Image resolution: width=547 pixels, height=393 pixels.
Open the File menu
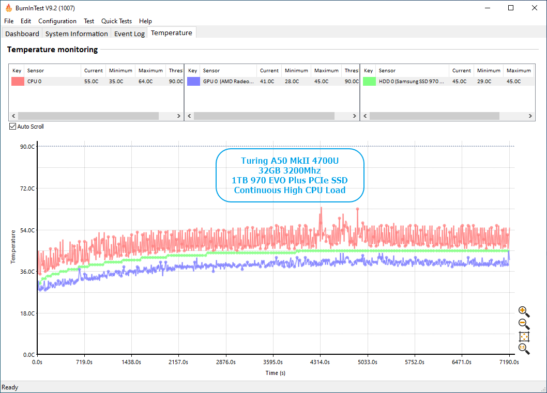click(x=9, y=21)
